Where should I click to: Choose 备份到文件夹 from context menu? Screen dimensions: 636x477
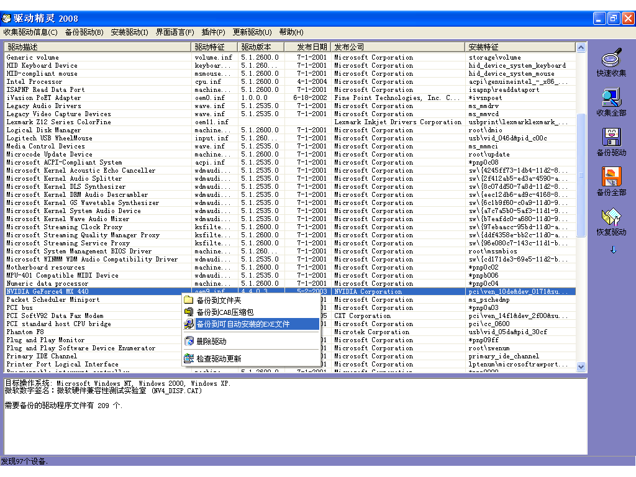coord(251,300)
